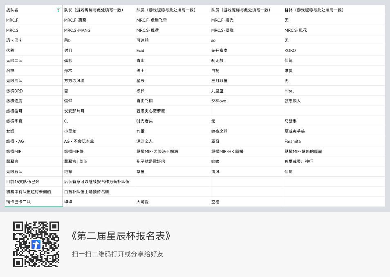Click the team name cell 纵横DRD

34,91
